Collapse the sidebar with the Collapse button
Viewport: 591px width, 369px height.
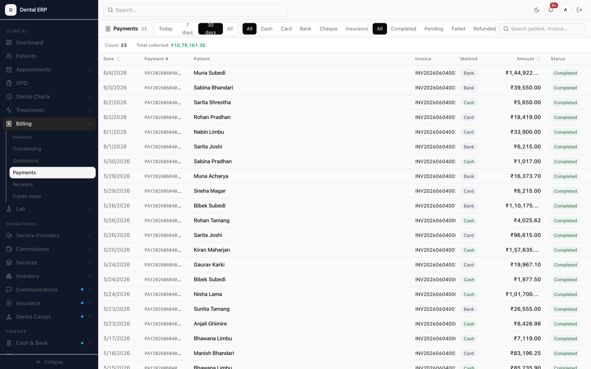(49, 362)
